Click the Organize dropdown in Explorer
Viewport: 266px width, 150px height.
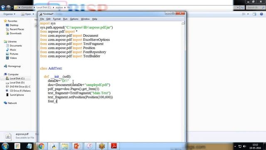click(9, 14)
